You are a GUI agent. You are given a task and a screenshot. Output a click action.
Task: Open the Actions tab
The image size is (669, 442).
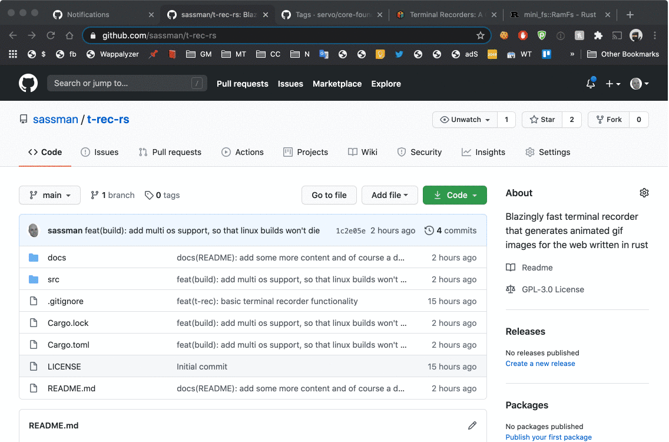tap(243, 152)
